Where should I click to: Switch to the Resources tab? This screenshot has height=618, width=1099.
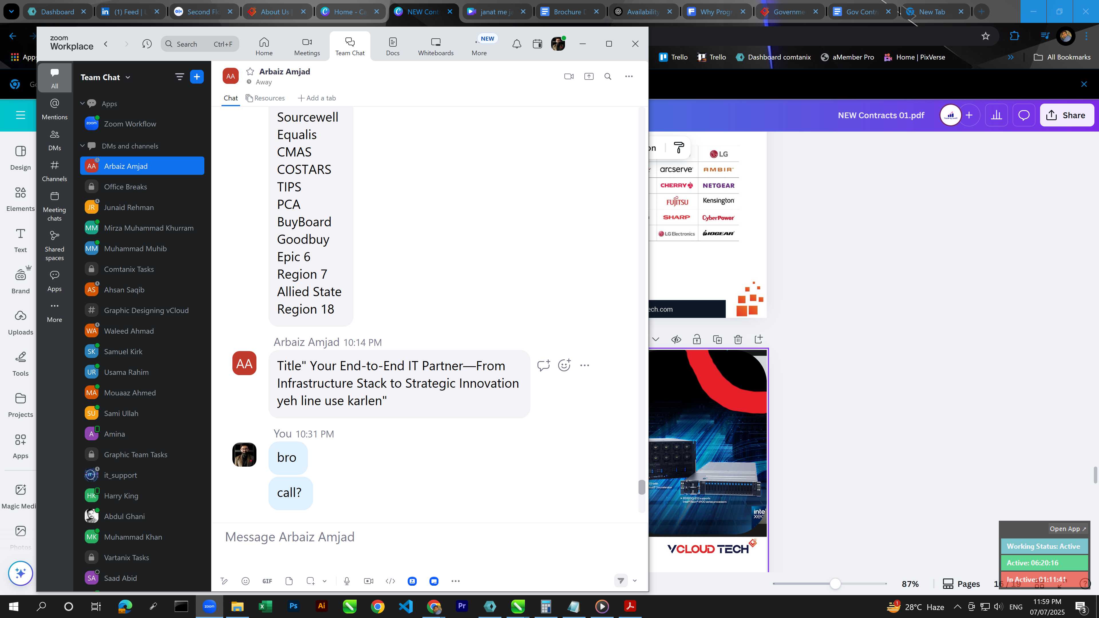coord(265,98)
